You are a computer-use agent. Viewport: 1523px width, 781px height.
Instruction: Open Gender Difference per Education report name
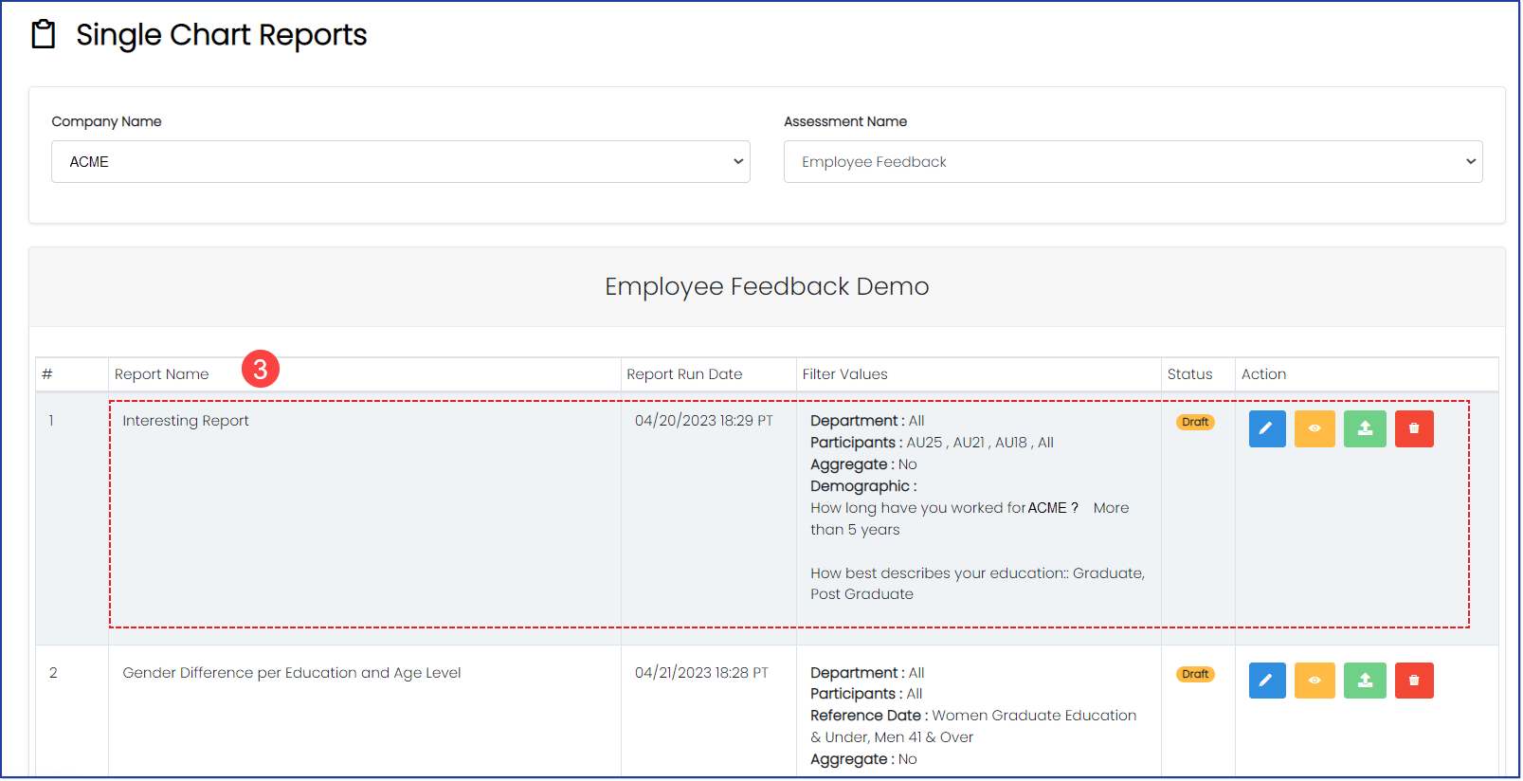point(292,673)
